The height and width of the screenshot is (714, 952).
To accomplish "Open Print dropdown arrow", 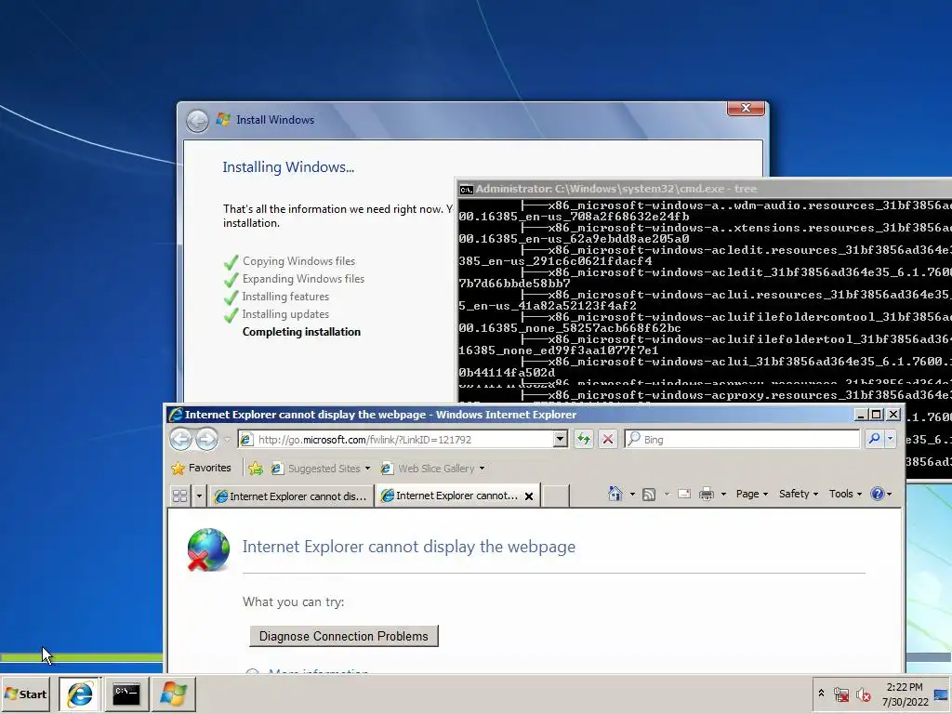I will tap(723, 495).
